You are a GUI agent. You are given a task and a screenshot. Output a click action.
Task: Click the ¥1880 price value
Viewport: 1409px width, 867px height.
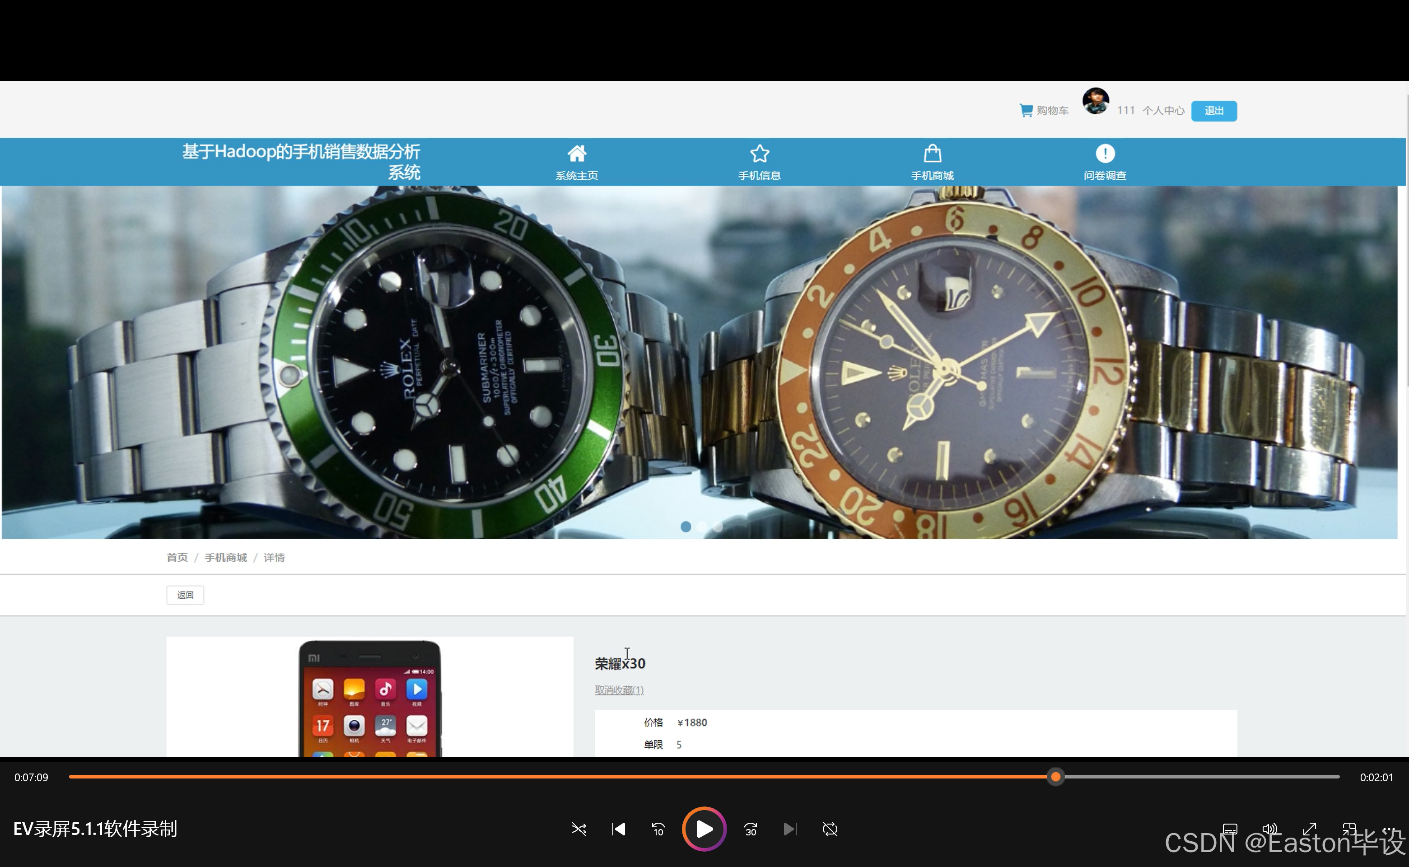(x=692, y=722)
